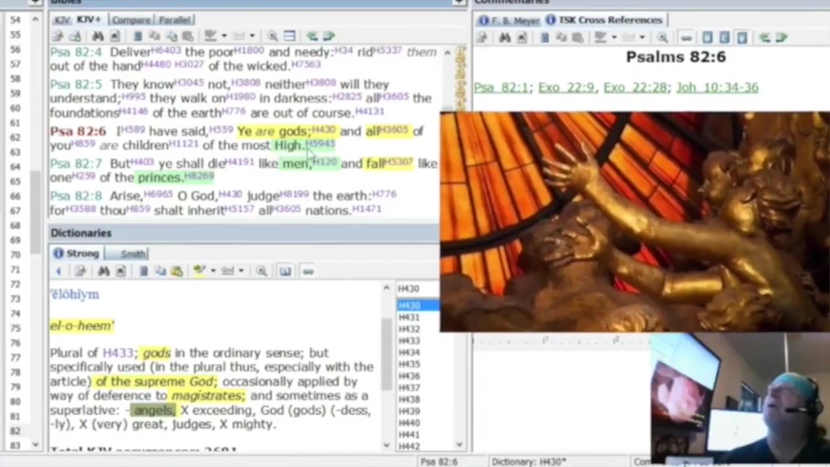Open the highlighter color dropdown in Bibles toolbar

coord(224,36)
